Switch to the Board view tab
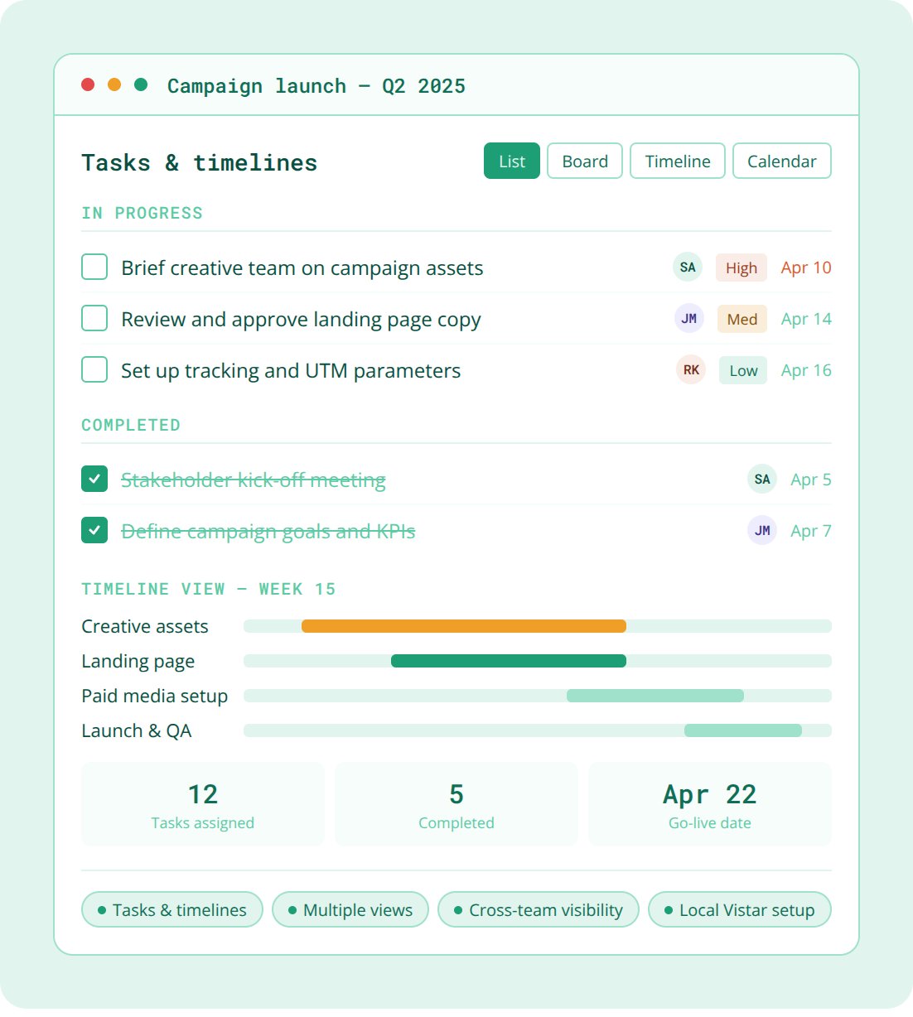This screenshot has width=913, height=1017. pos(584,161)
